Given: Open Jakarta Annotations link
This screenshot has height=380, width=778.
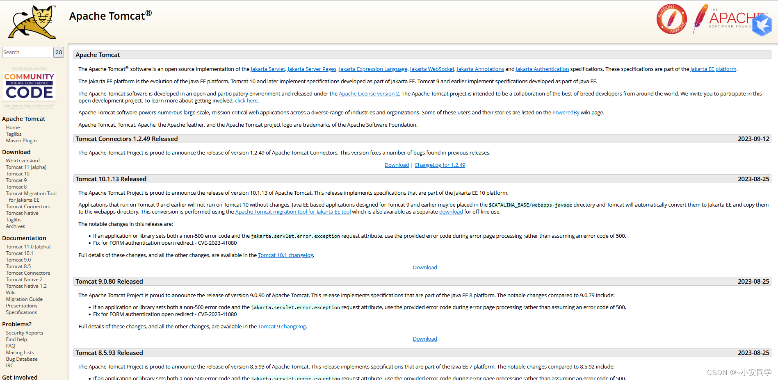Looking at the screenshot, I should [480, 69].
